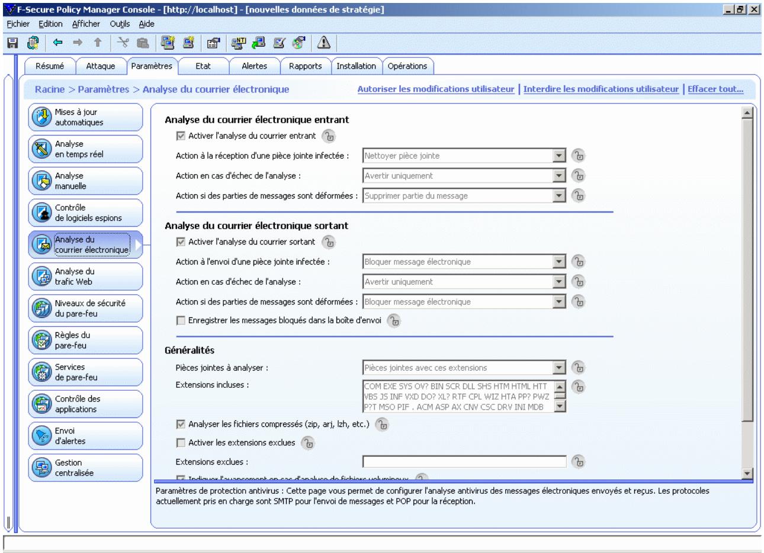This screenshot has width=764, height=553.
Task: Open the Afficher menu
Action: 86,24
